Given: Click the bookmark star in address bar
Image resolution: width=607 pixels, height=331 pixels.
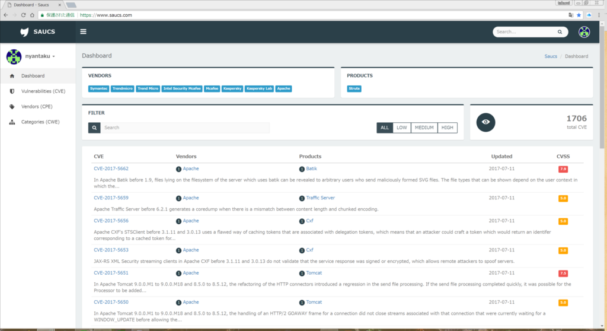Looking at the screenshot, I should tap(579, 15).
